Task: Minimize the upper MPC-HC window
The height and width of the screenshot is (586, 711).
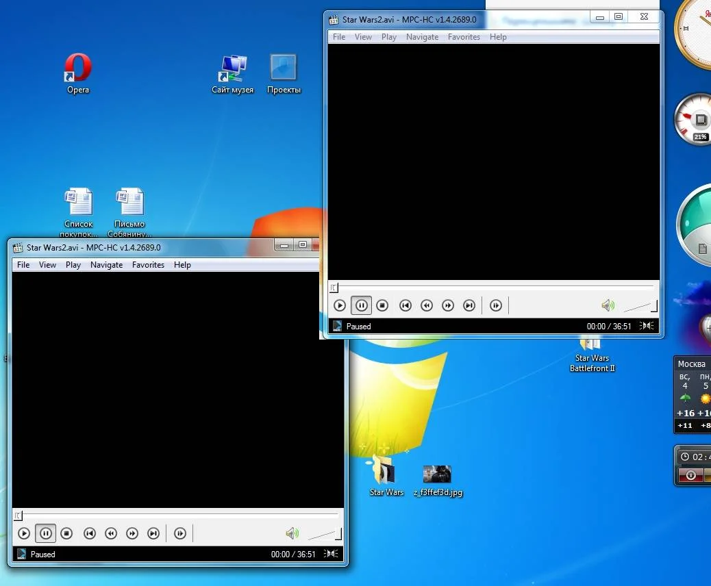Action: (x=600, y=17)
